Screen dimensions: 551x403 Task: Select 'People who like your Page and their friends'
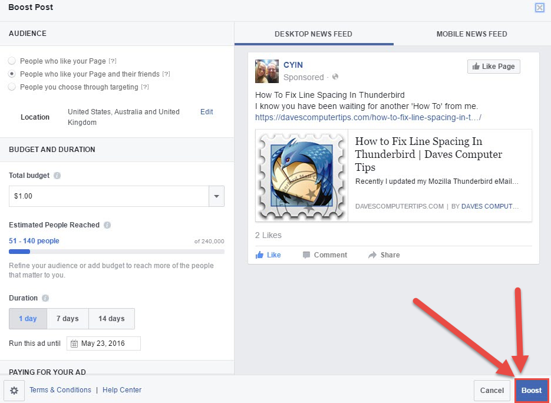12,74
